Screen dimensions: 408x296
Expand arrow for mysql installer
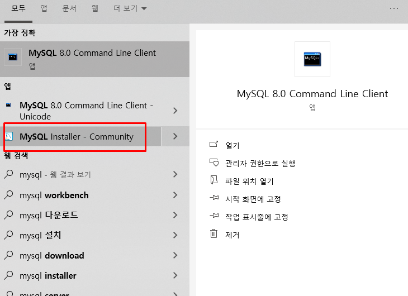(x=175, y=276)
